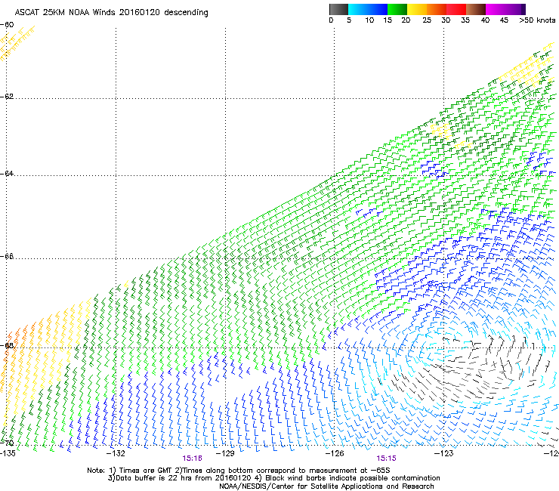Click the legend label '25'

427,20
